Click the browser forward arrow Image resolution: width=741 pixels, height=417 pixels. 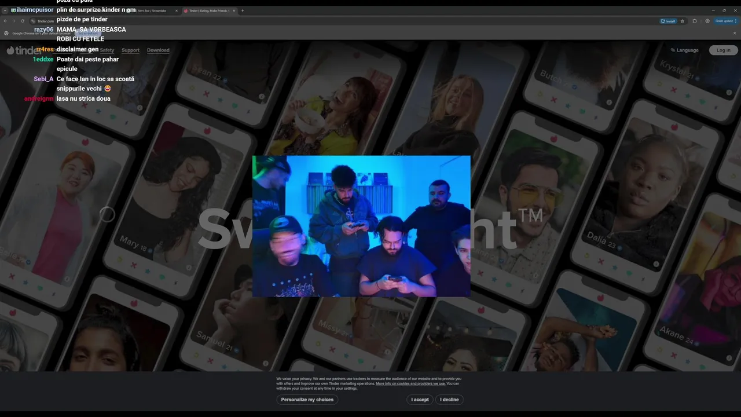point(14,21)
